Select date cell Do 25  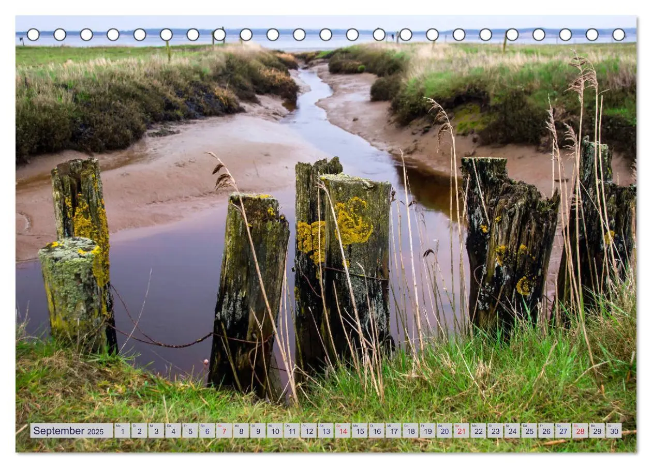(529, 431)
